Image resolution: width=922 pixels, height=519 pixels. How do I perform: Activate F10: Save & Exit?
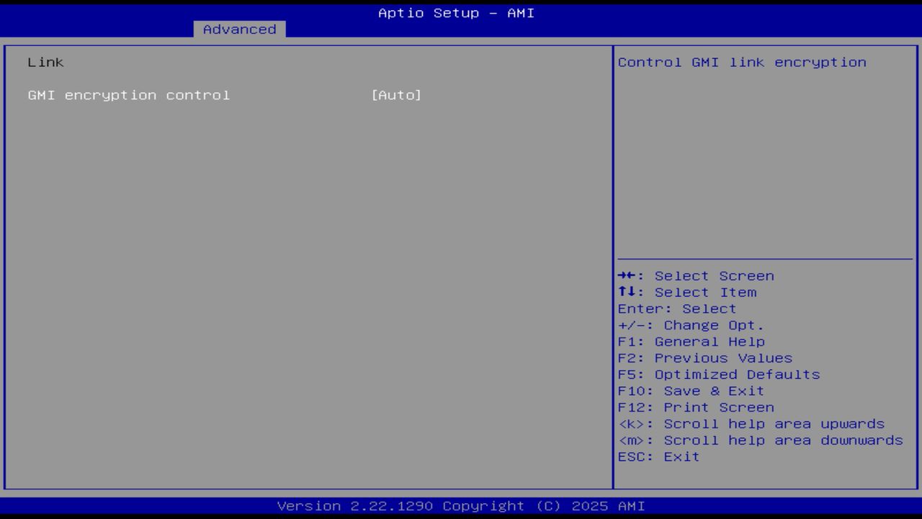690,390
